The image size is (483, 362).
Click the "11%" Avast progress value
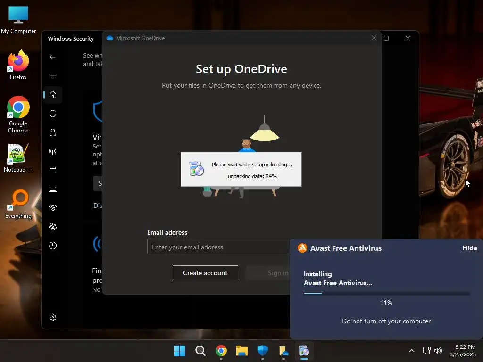coord(386,303)
